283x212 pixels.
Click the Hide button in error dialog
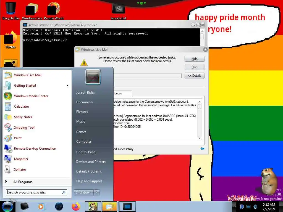click(195, 59)
